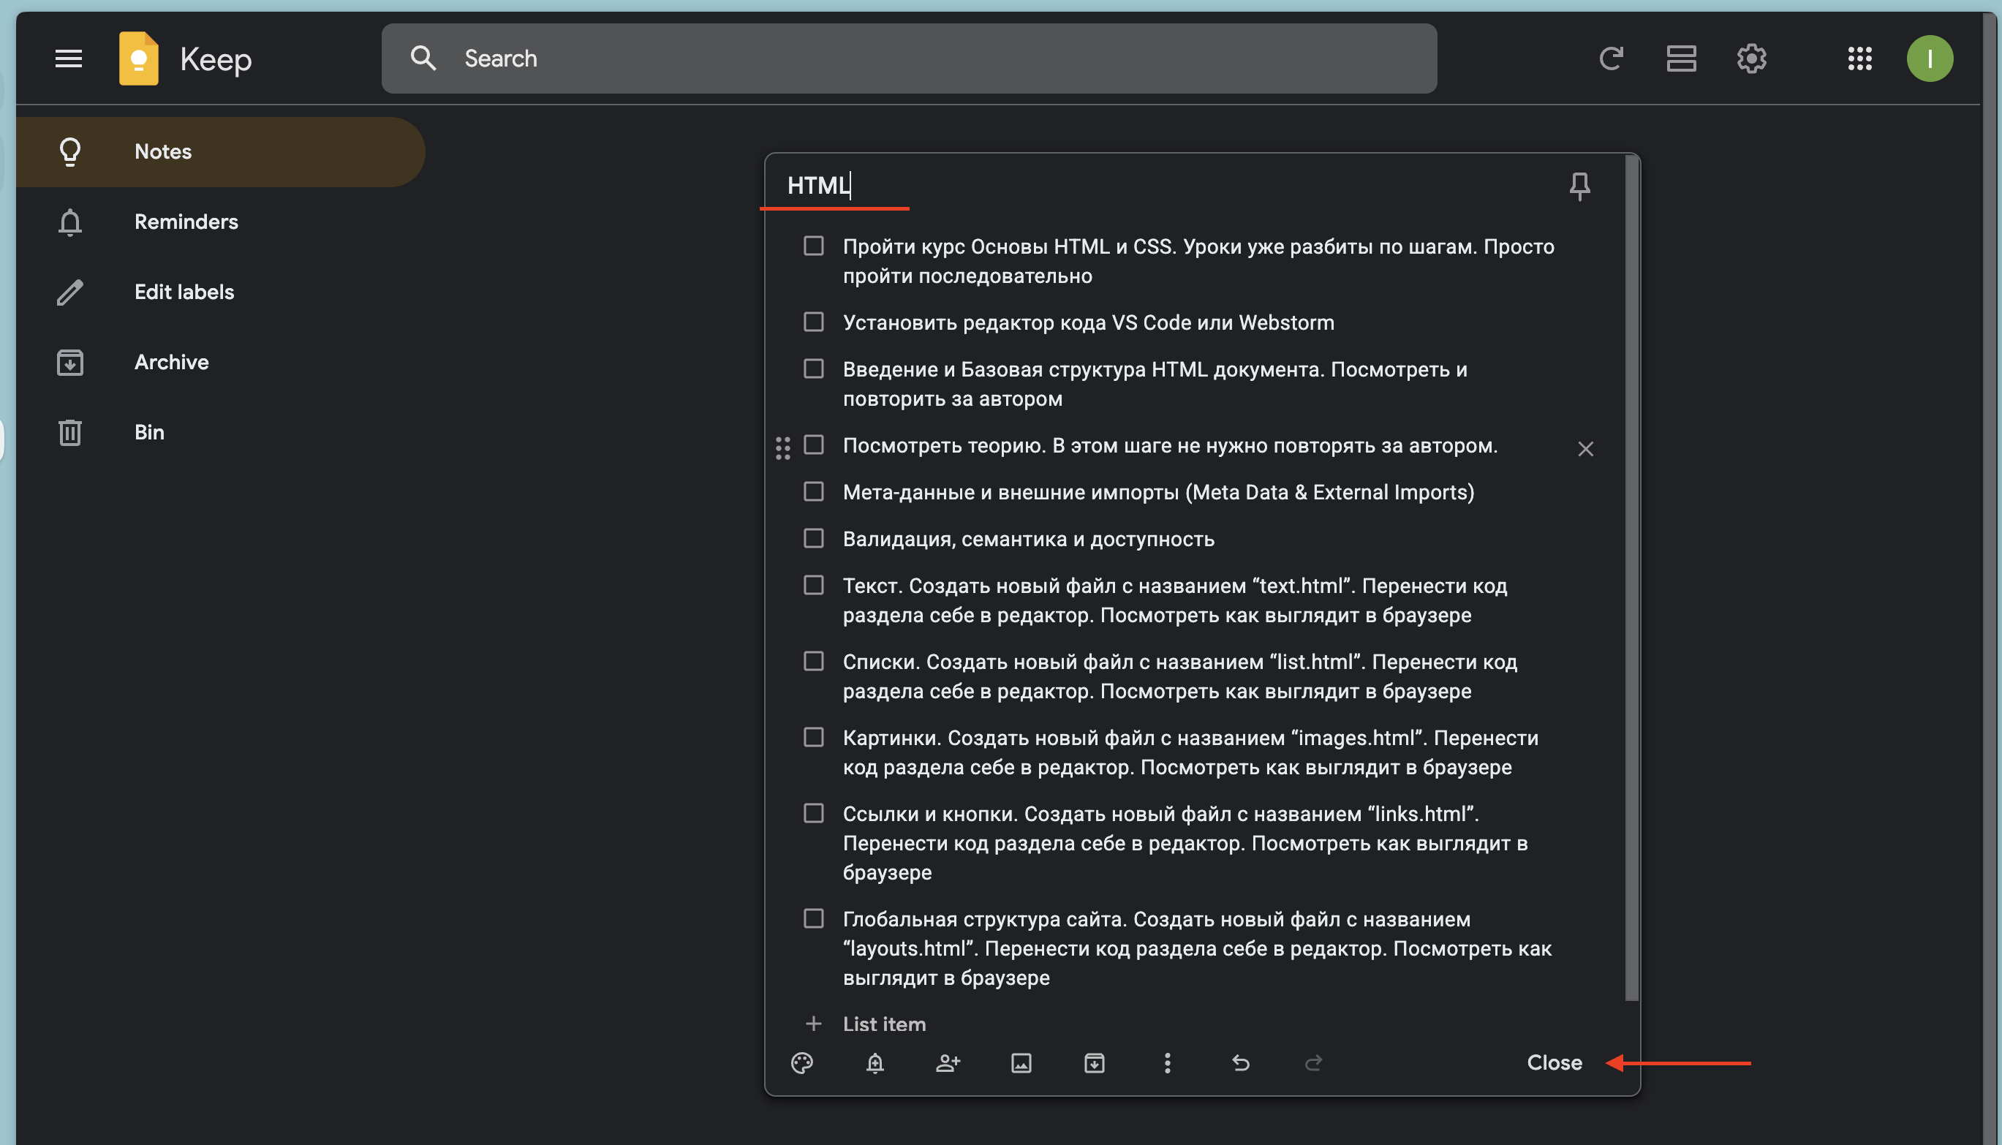
Task: Click the magnifier search icon
Action: (x=423, y=58)
